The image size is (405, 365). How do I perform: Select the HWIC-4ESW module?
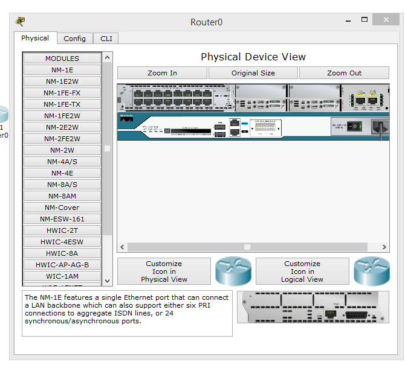pyautogui.click(x=62, y=242)
